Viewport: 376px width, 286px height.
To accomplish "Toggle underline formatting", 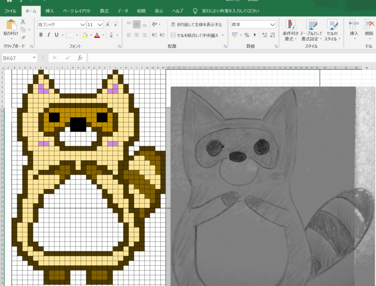I will (56, 35).
